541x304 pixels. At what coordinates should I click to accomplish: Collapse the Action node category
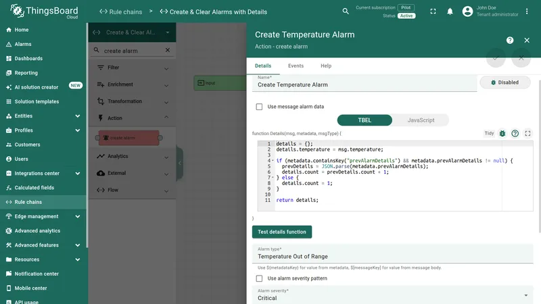[x=133, y=118]
